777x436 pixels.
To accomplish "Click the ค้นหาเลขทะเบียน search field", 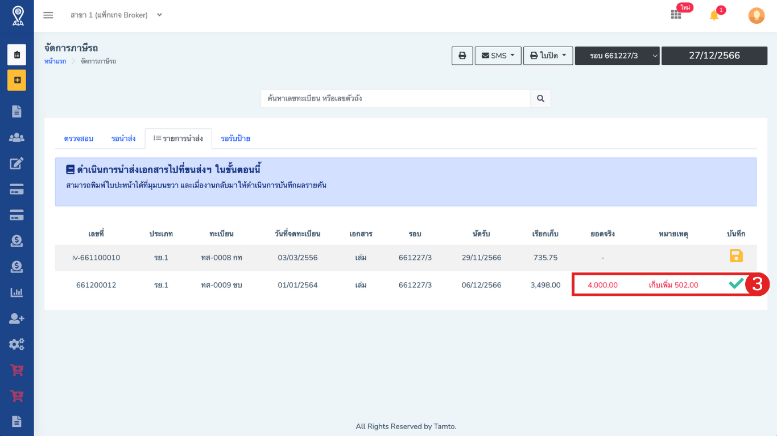I will (x=396, y=98).
